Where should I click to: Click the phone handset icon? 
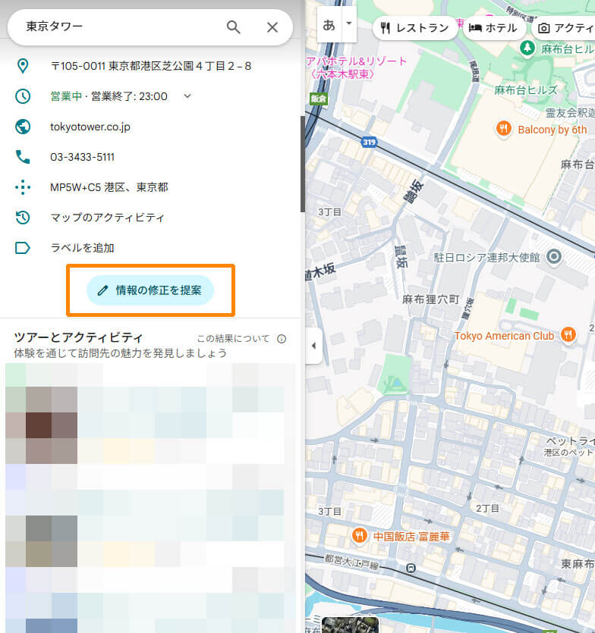pos(23,157)
